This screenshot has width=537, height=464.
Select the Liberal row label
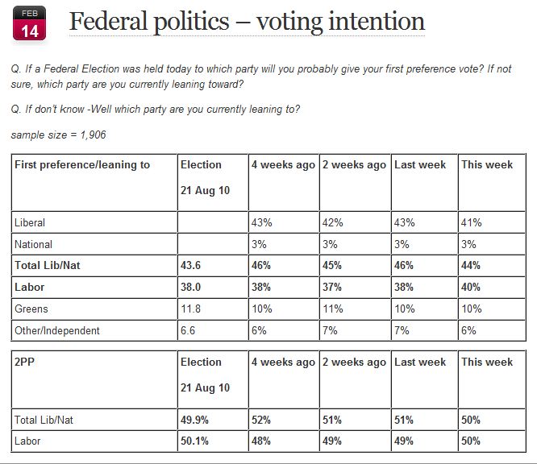[x=31, y=222]
